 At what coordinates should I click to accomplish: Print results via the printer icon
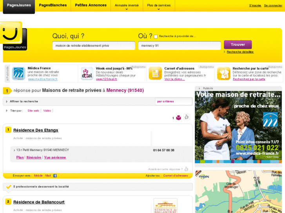point(178,118)
